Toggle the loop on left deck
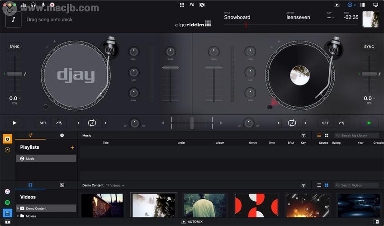This screenshot has width=384, height=226. 92,123
